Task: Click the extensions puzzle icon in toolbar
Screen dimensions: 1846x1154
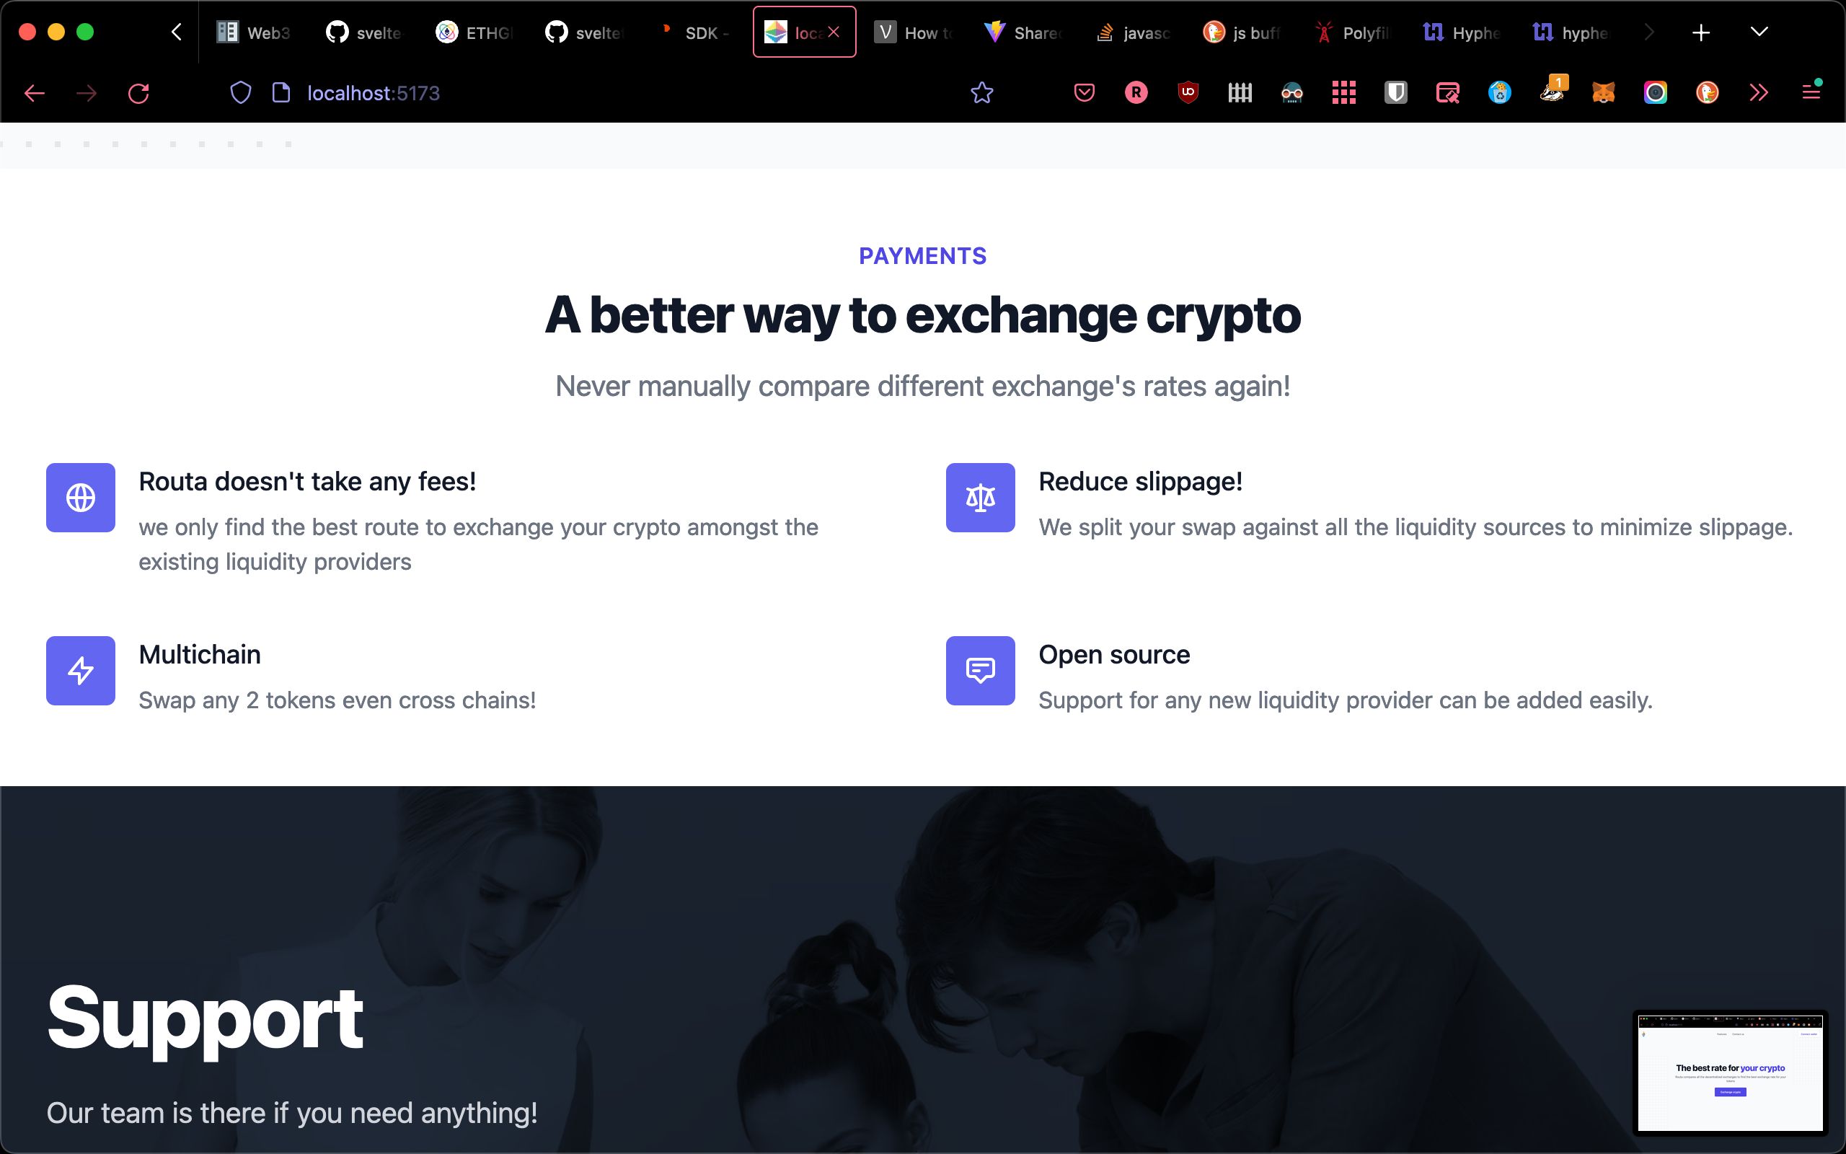Action: pos(1758,92)
